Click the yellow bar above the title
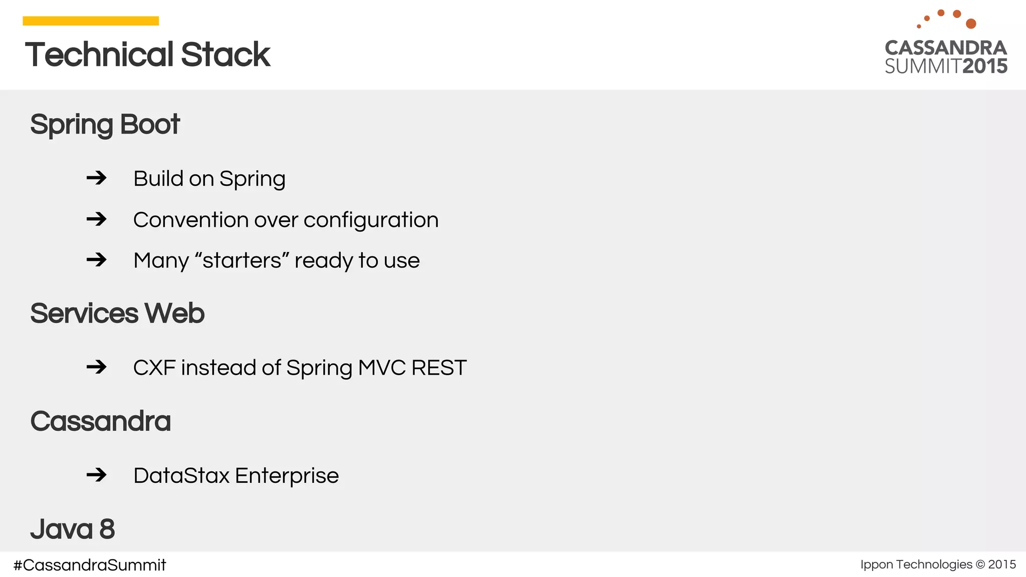Image resolution: width=1026 pixels, height=577 pixels. 91,21
